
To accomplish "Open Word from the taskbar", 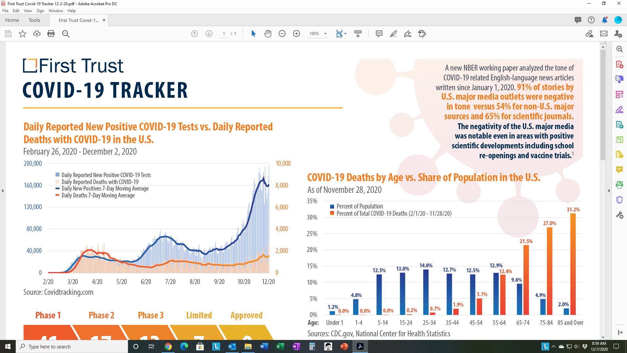I will 264,346.
